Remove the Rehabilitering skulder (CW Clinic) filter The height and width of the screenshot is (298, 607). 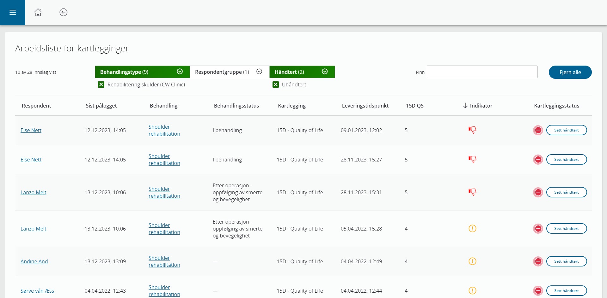[x=101, y=84]
